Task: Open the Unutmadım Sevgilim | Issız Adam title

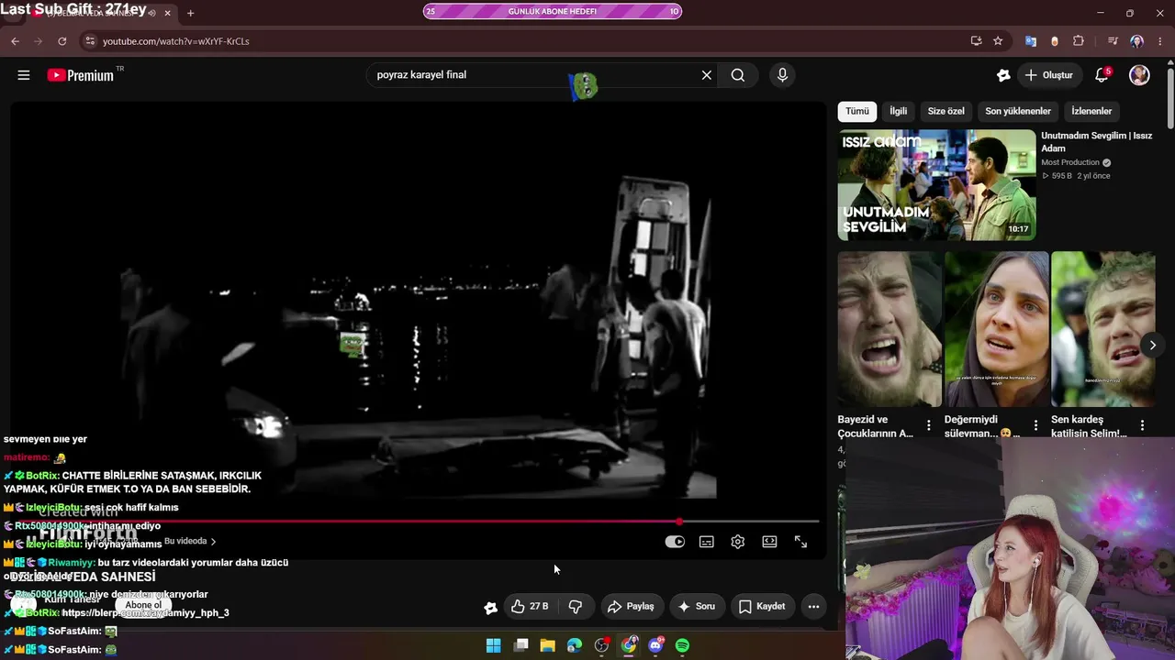Action: pyautogui.click(x=1096, y=142)
